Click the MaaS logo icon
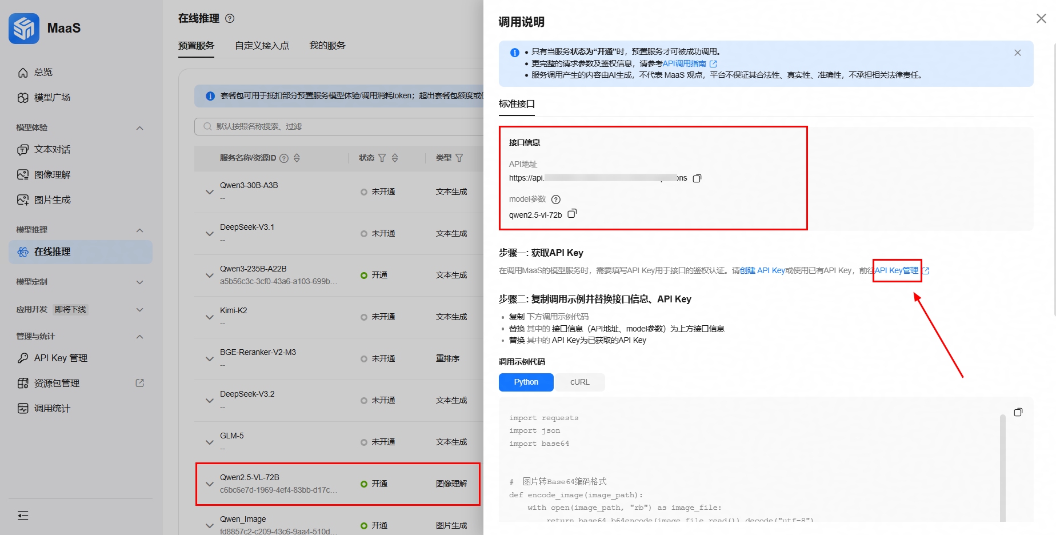This screenshot has height=535, width=1056. [x=24, y=28]
